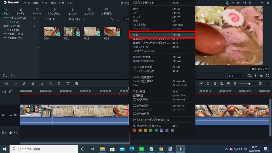Click the crop tool icon above the timeline
This screenshot has height=153, width=272.
(42, 84)
